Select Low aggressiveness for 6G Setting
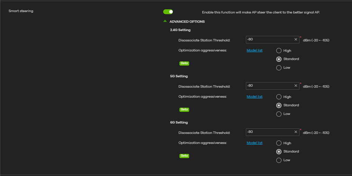Screen dimensions: 352x176 pyautogui.click(x=279, y=160)
